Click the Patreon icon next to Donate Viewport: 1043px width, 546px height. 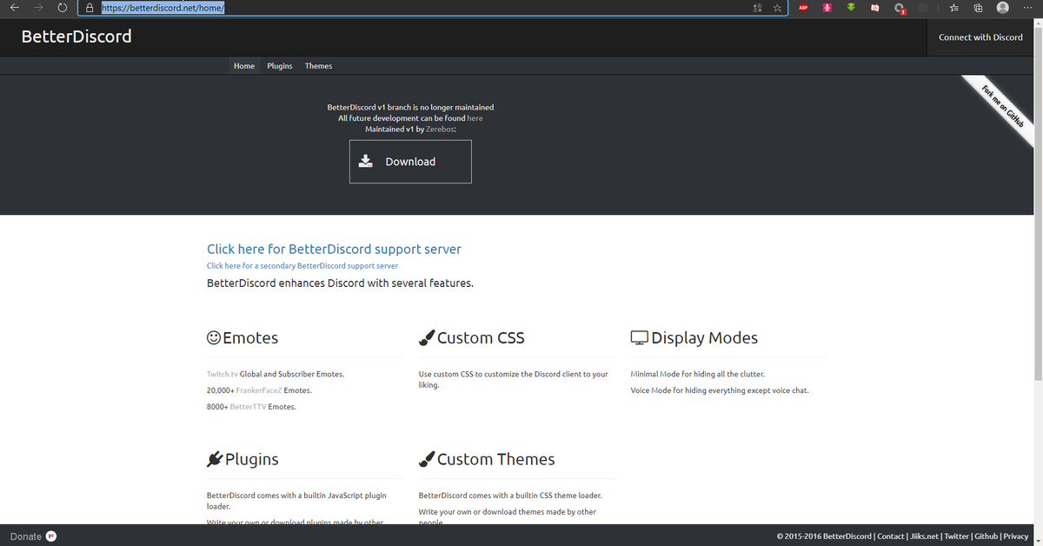coord(51,536)
